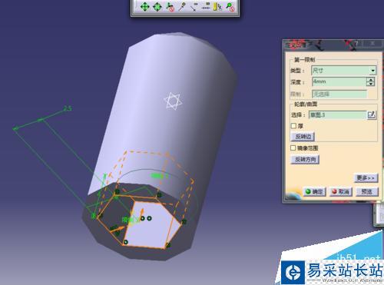Click the 反转边 reverse side button
The height and width of the screenshot is (285, 384).
(303, 137)
